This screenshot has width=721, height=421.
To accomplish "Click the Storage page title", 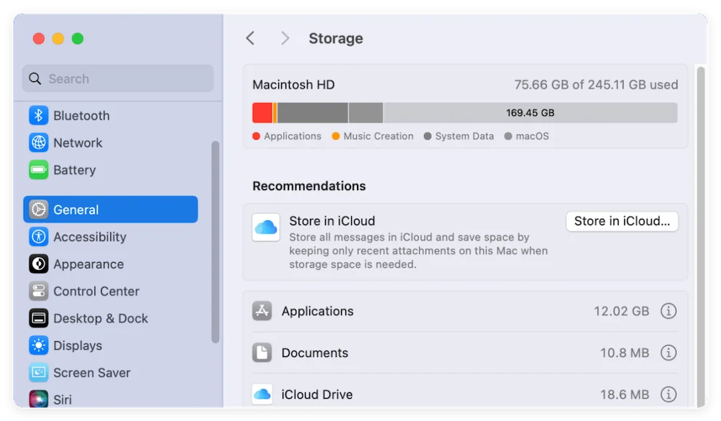I will (x=336, y=38).
